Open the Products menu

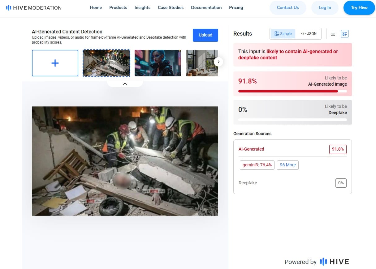click(x=118, y=7)
